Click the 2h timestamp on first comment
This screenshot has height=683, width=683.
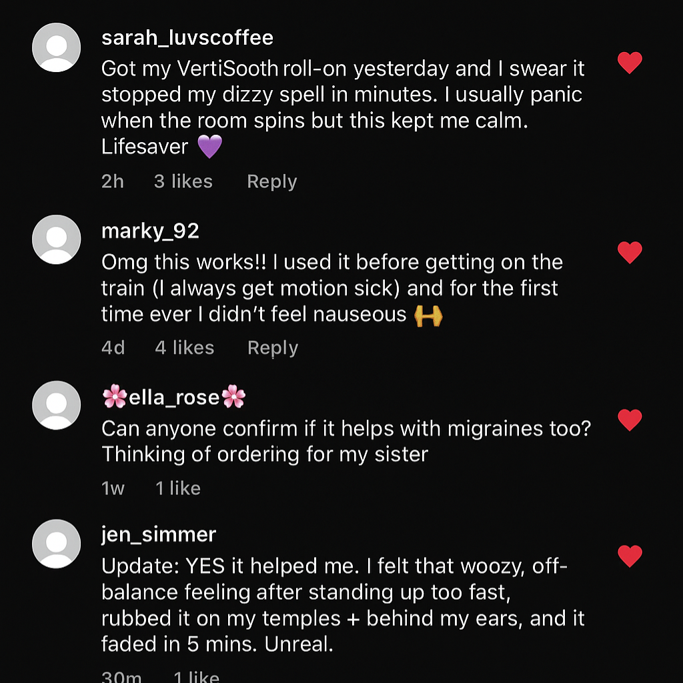click(x=113, y=181)
